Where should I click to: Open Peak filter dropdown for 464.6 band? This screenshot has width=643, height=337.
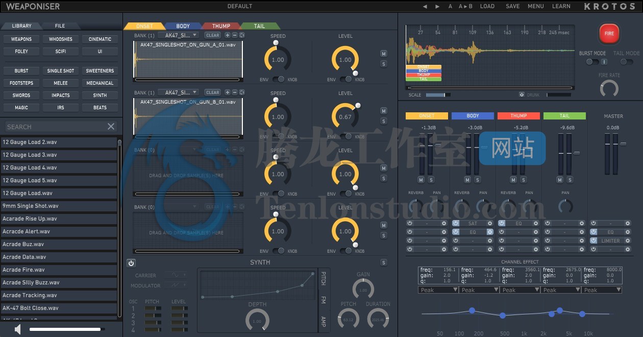[x=479, y=290]
